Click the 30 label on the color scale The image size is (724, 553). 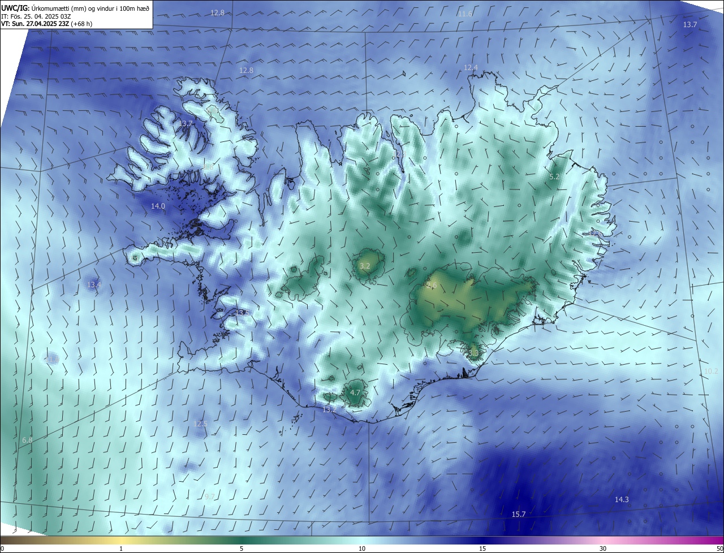(x=603, y=548)
